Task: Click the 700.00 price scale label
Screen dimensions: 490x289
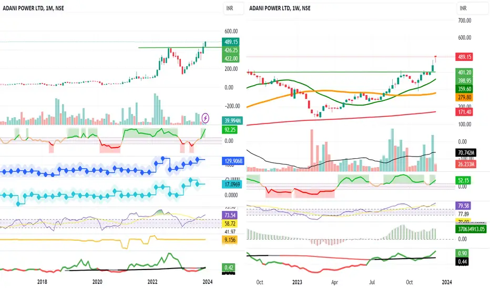Action: [x=465, y=20]
